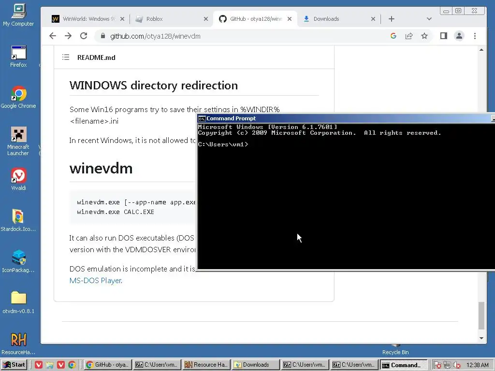Image resolution: width=495 pixels, height=371 pixels.
Task: Switch to Downloads folder taskbar button
Action: point(256,365)
